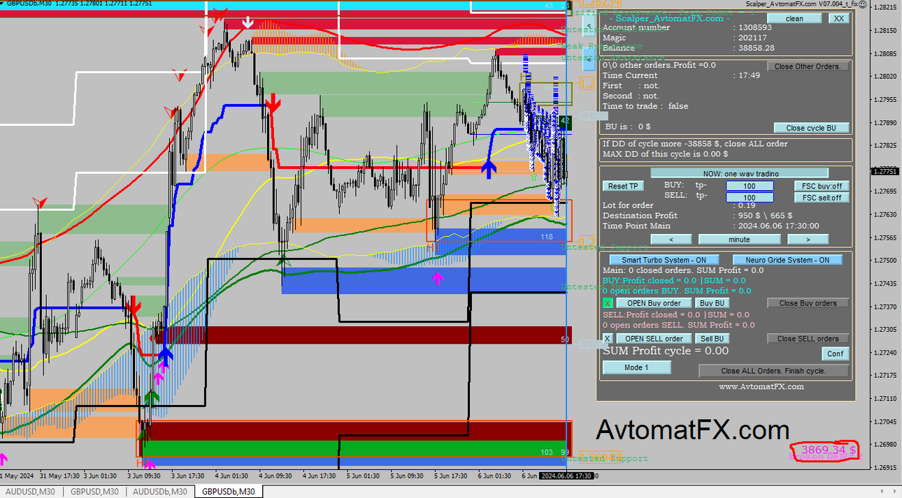Switch the Mode 1 button
Image resolution: width=902 pixels, height=498 pixels.
click(636, 367)
